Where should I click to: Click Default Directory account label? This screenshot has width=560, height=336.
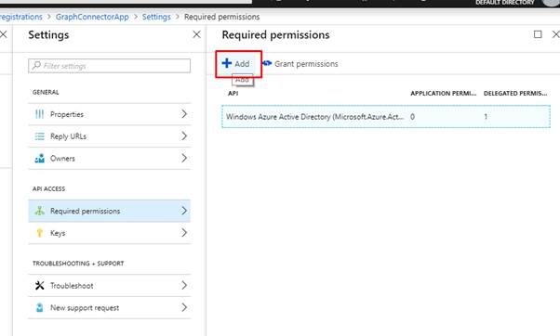pyautogui.click(x=504, y=3)
